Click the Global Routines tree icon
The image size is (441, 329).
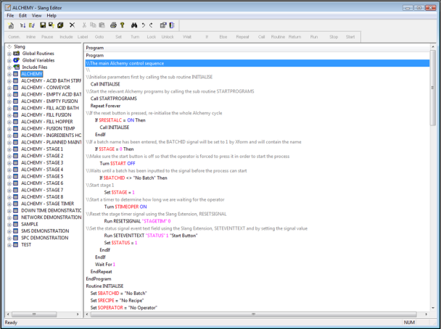pyautogui.click(x=16, y=53)
